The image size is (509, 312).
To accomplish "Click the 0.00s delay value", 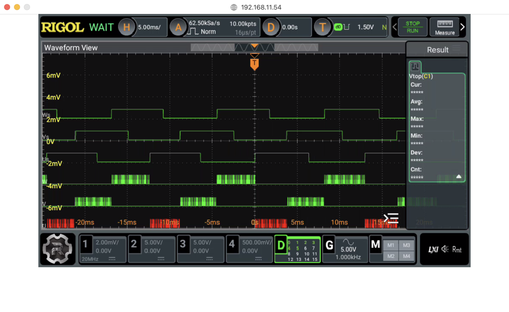I will pyautogui.click(x=290, y=27).
